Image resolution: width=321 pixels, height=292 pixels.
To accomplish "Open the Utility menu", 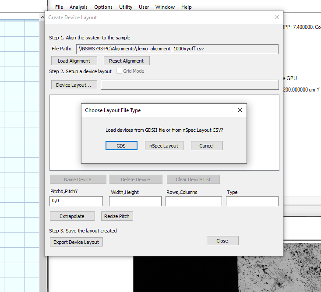I will pos(126,7).
